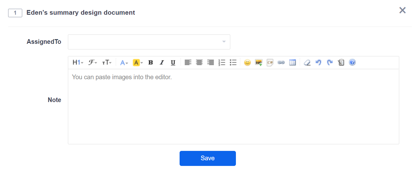418x175 pixels.
Task: Expand the AssignedTo dropdown
Action: pyautogui.click(x=149, y=42)
